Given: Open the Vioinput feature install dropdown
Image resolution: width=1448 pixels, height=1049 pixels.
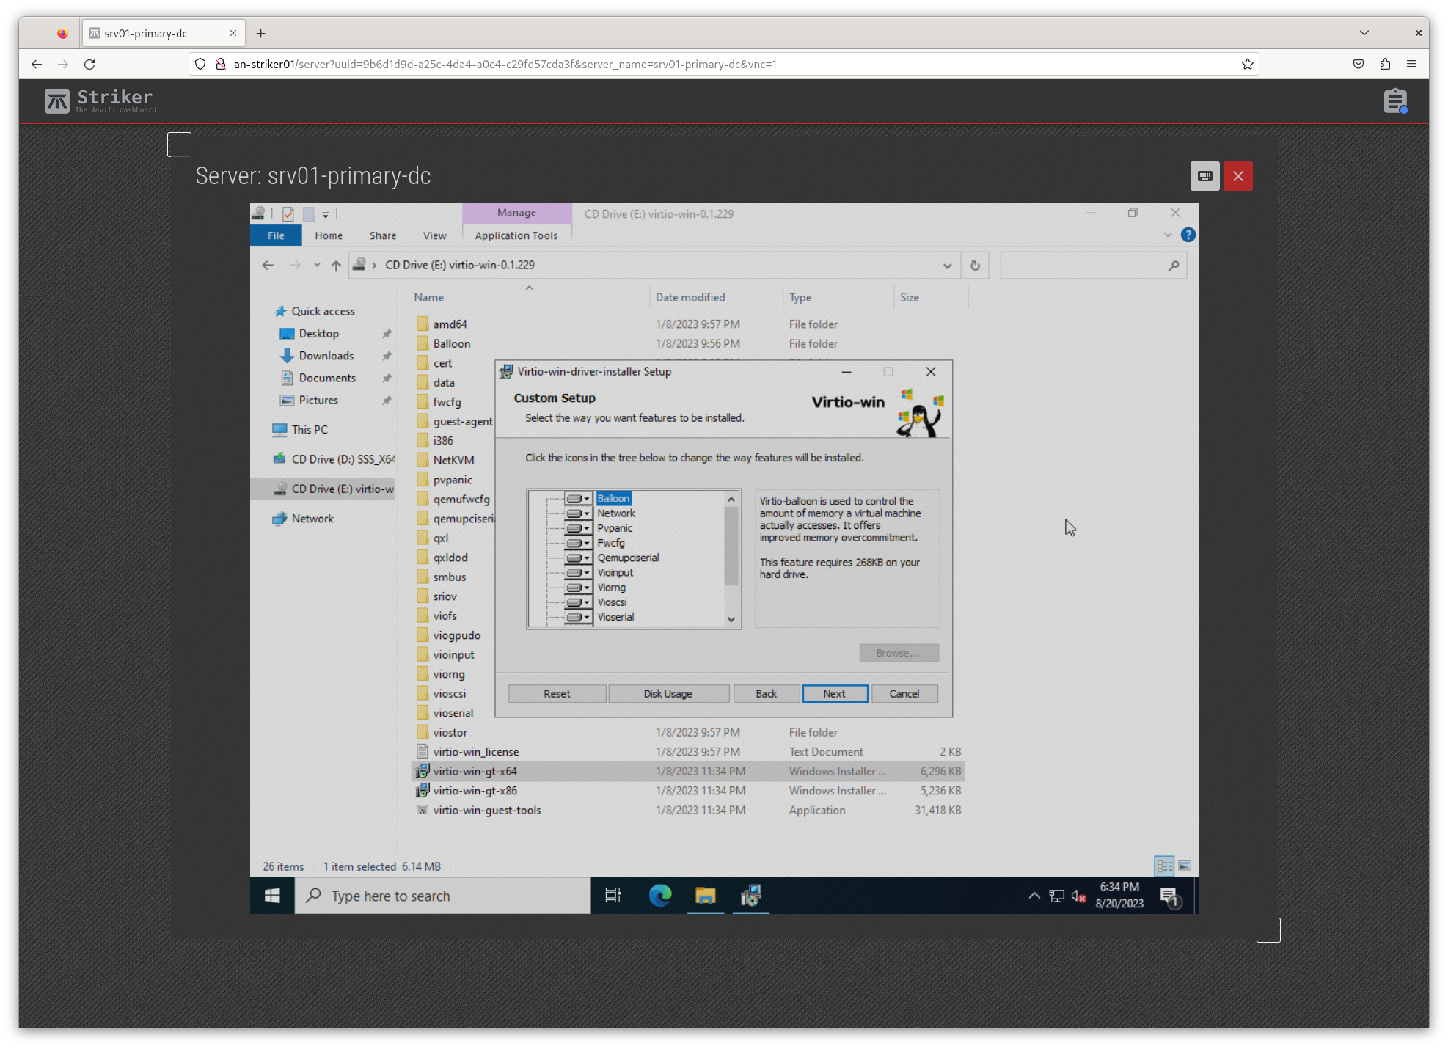Looking at the screenshot, I should point(578,573).
